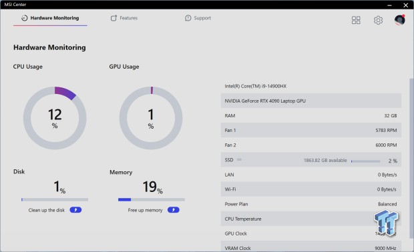414x252 pixels.
Task: Open the grid view icon in header
Action: 356,20
